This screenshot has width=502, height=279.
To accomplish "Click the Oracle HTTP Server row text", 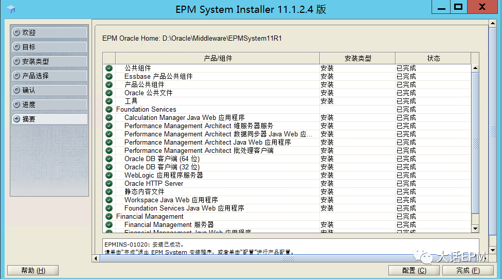I will pyautogui.click(x=154, y=184).
